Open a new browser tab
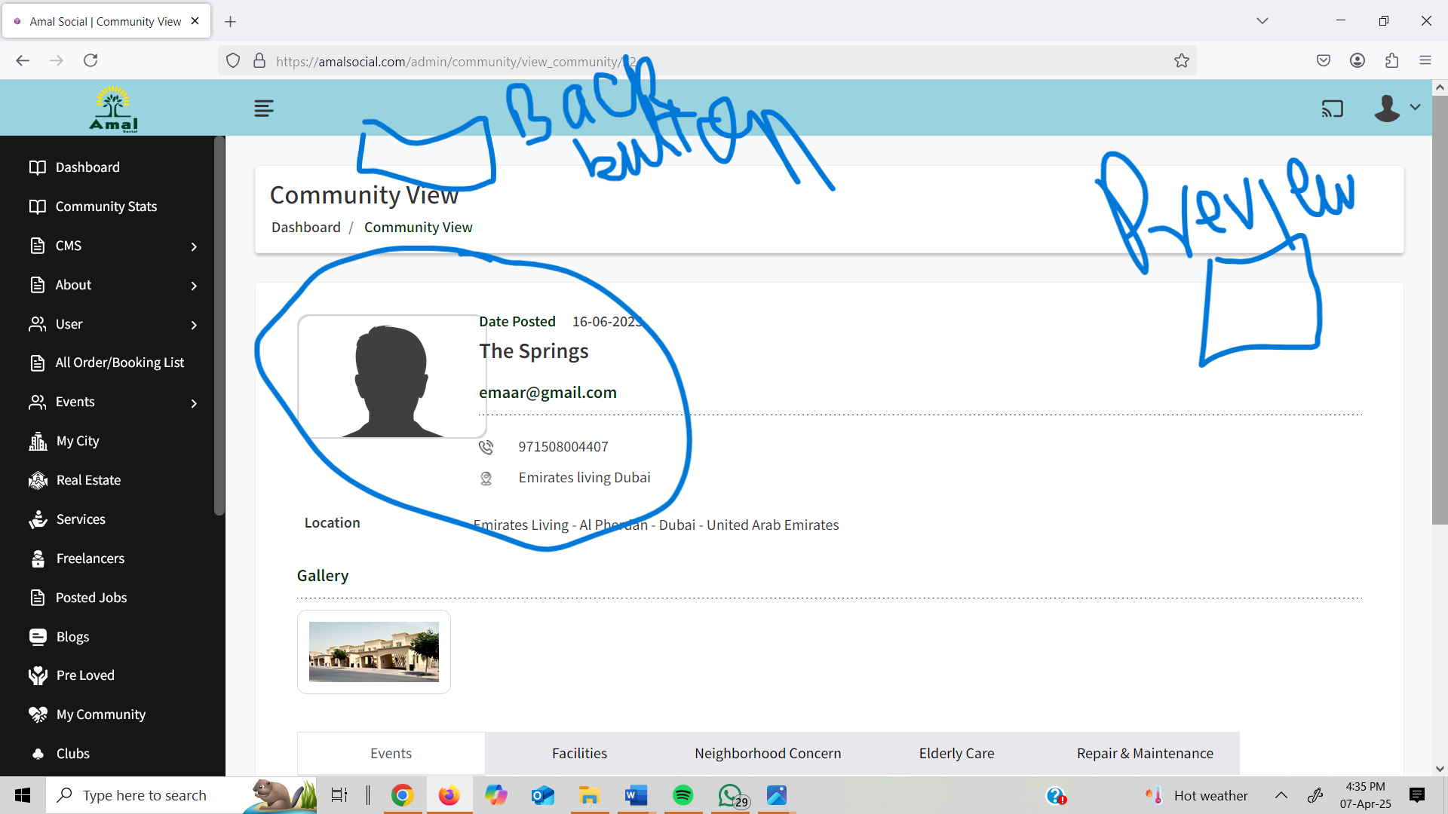Image resolution: width=1448 pixels, height=814 pixels. 231,21
